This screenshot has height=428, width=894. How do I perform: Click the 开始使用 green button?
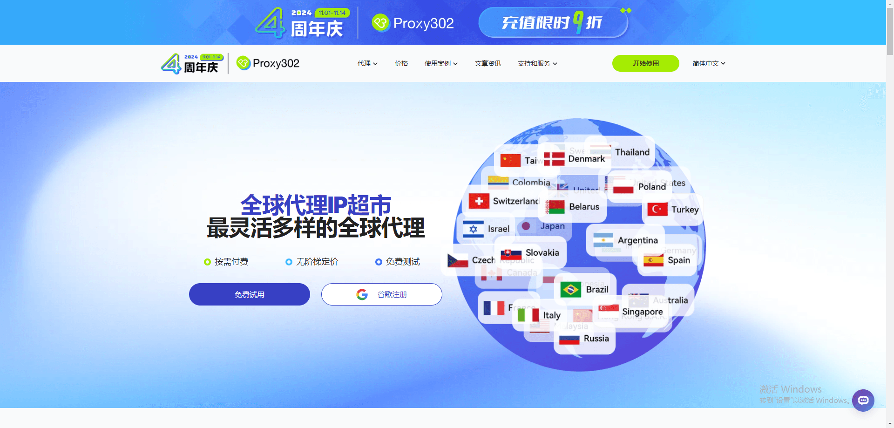645,63
